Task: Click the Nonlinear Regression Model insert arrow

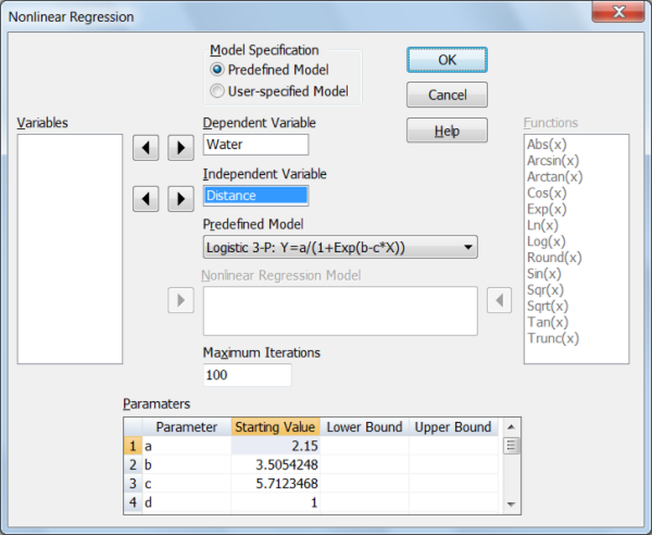Action: click(x=180, y=300)
